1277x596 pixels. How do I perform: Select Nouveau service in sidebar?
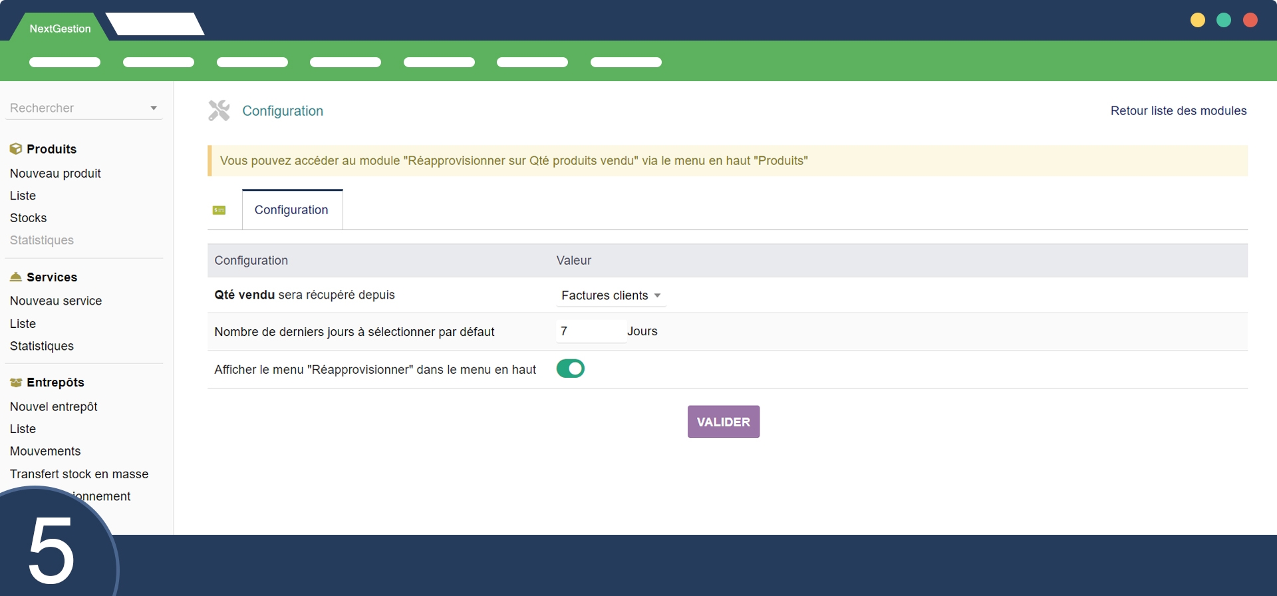coord(56,301)
